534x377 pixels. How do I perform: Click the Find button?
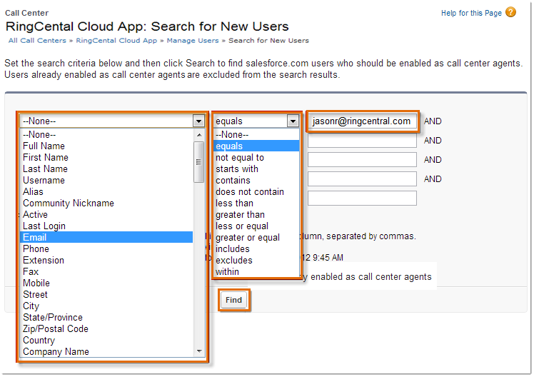(x=233, y=300)
